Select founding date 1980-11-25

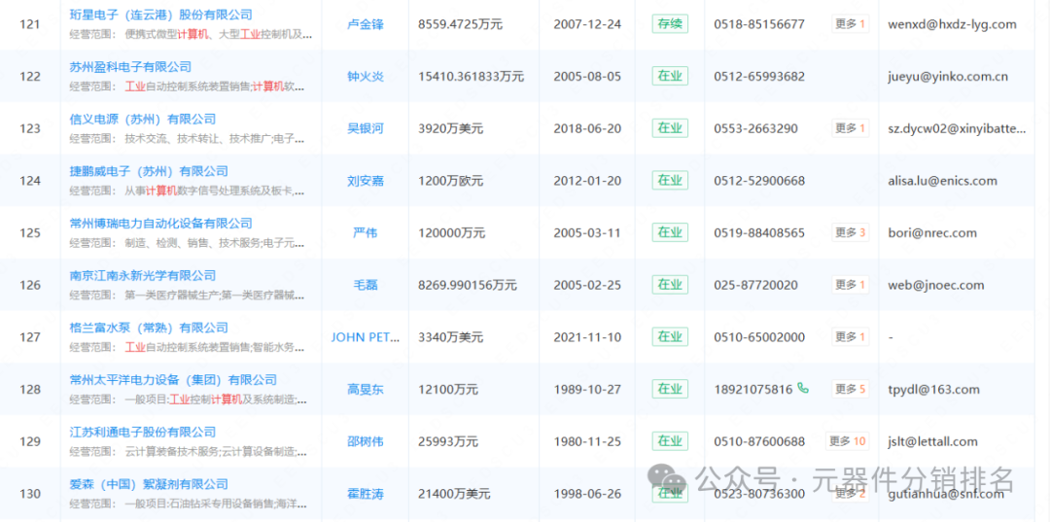click(587, 441)
